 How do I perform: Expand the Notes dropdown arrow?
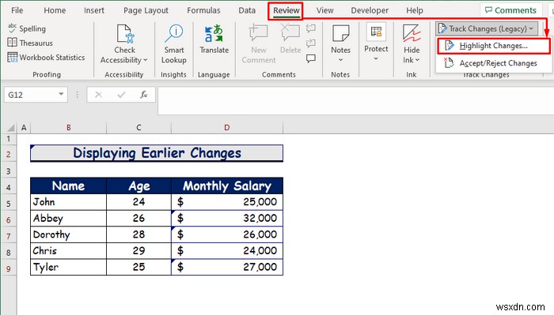[x=340, y=60]
